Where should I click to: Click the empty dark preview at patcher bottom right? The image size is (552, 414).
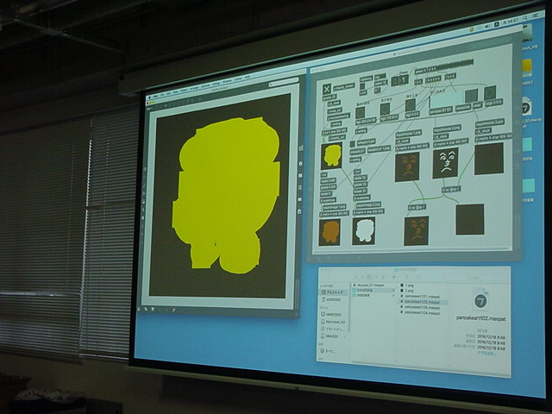click(x=470, y=219)
